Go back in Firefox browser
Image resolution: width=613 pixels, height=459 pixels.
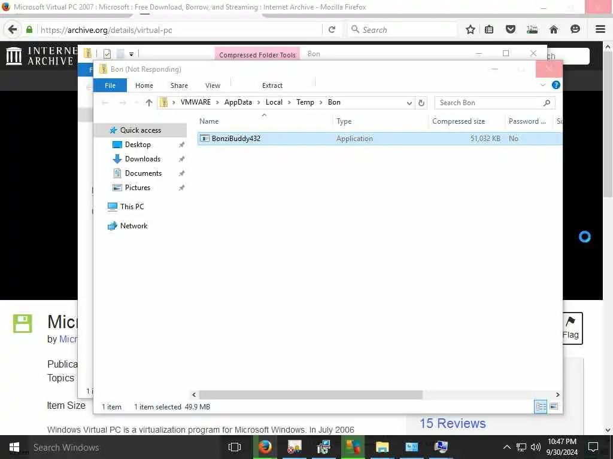tap(13, 30)
